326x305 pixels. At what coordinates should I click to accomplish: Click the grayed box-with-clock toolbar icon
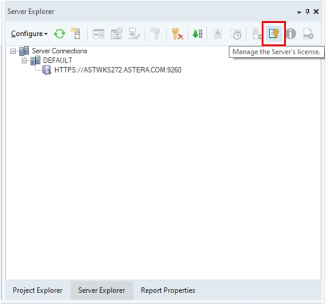pyautogui.click(x=236, y=34)
